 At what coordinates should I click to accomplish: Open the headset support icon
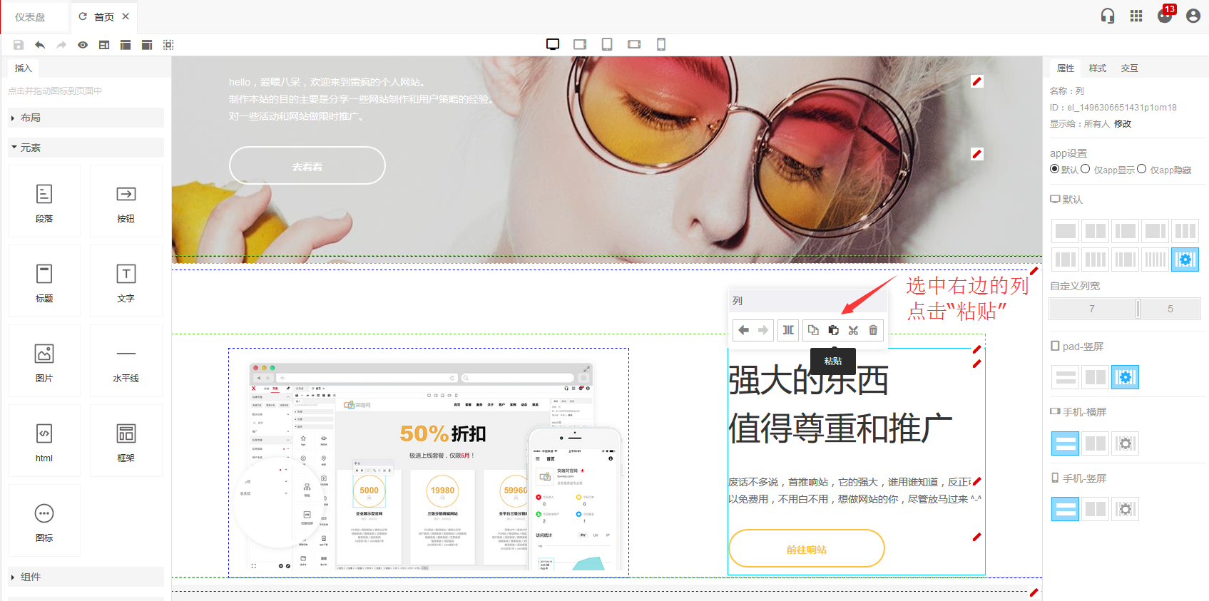click(x=1108, y=16)
